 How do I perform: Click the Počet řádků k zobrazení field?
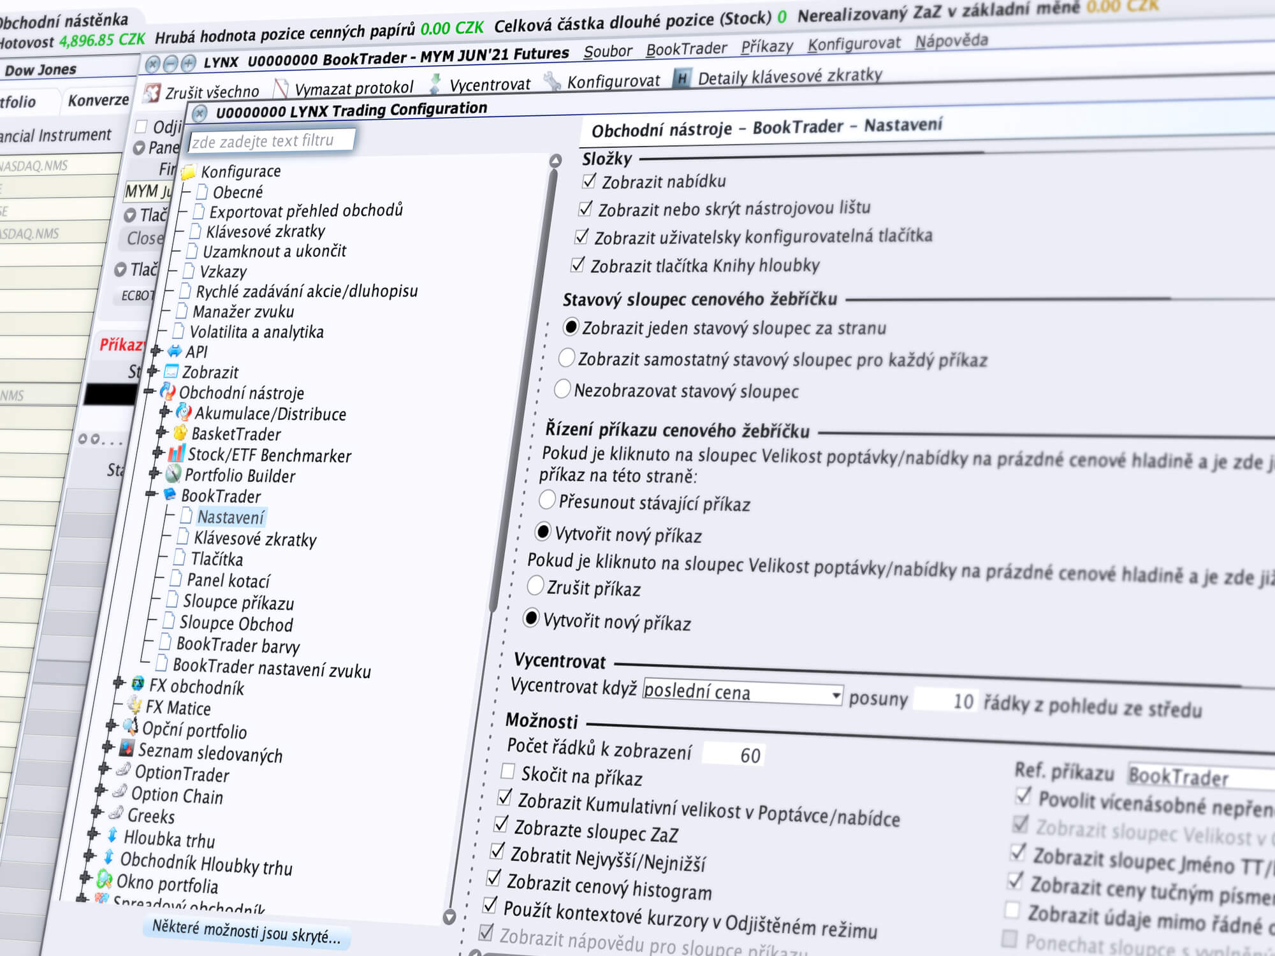click(733, 755)
